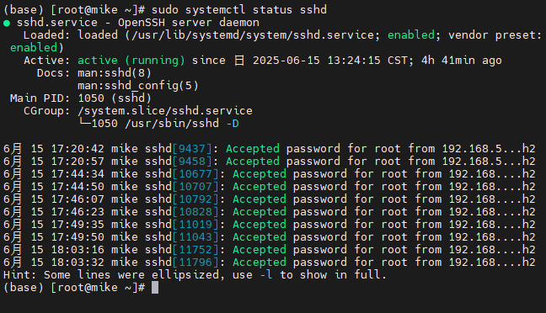Viewport: 546px width, 313px height.
Task: Click 'Accepted' in the 17:49:35 log line
Action: tap(260, 225)
